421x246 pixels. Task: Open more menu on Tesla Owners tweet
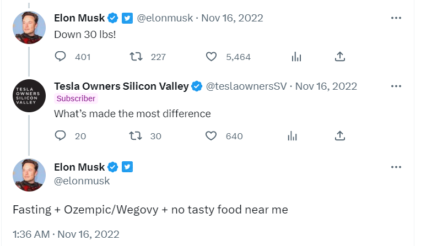click(x=396, y=86)
